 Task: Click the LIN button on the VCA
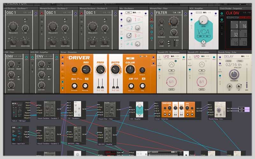(x=200, y=36)
